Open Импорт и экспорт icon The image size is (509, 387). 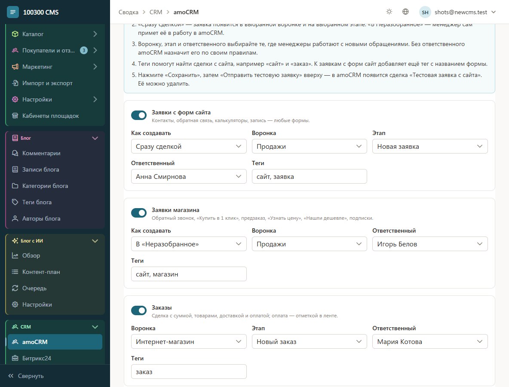[x=15, y=83]
